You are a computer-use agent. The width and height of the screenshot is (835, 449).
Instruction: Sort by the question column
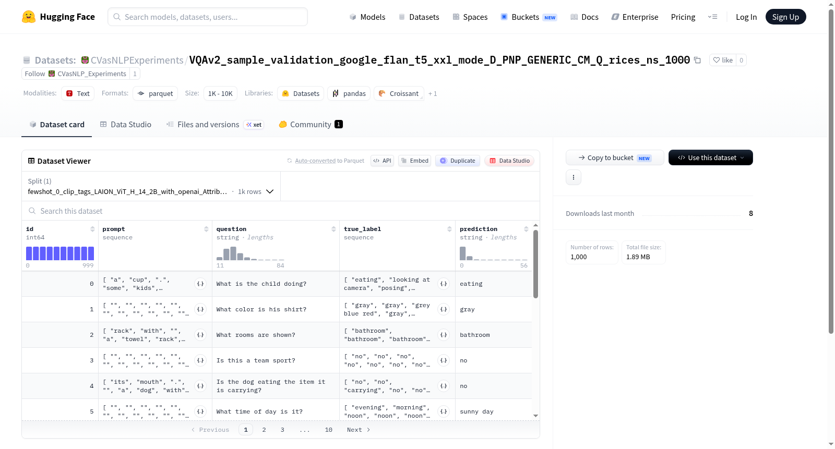[333, 229]
